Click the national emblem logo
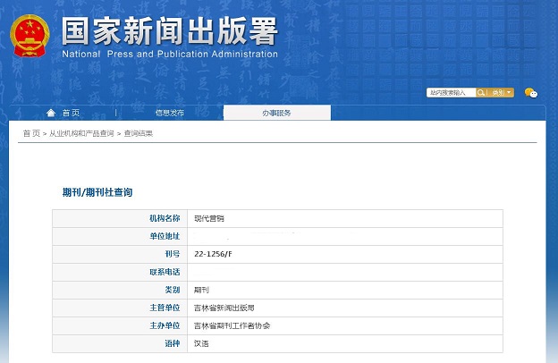 coord(30,35)
